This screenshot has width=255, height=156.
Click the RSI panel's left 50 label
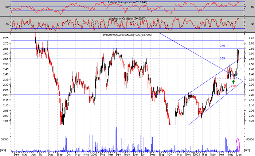(x=7, y=7)
